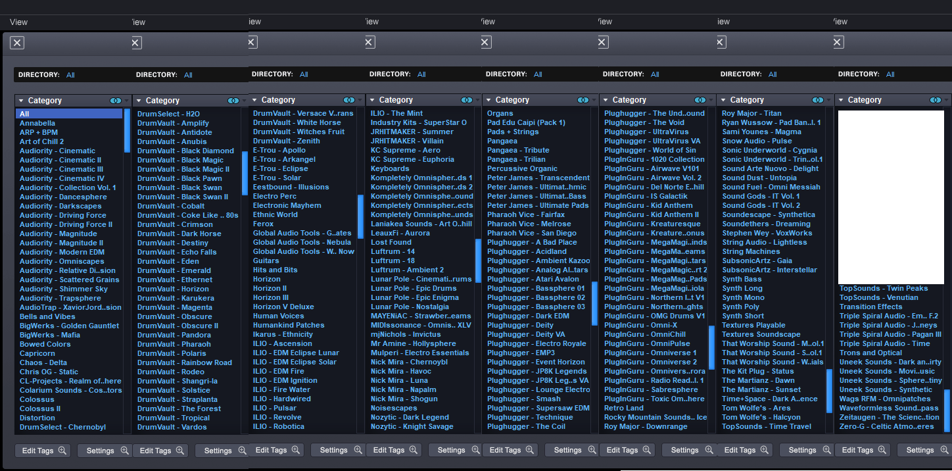952x471 pixels.
Task: Select the Lost Found category
Action: [391, 242]
